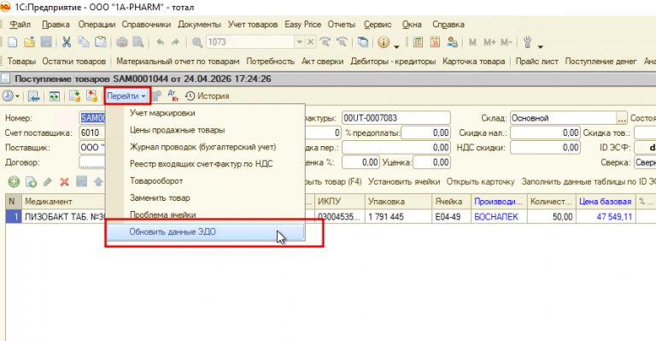
Task: Click the Print icon in the toolbar
Action: pyautogui.click(x=122, y=42)
